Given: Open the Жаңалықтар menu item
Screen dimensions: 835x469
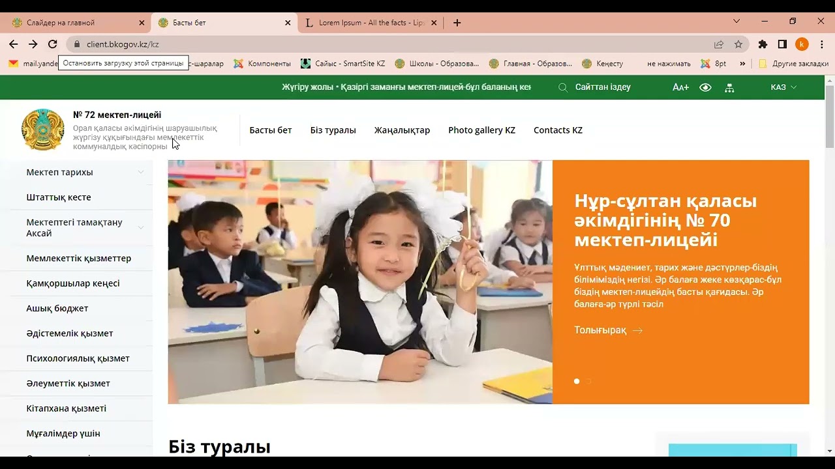Looking at the screenshot, I should click(x=402, y=130).
